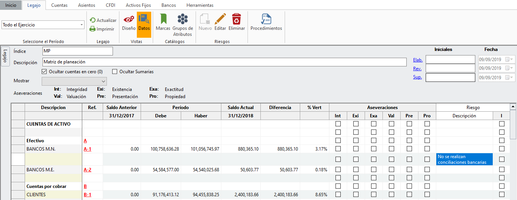The width and height of the screenshot is (517, 200).
Task: Open the Mostrar dropdown
Action: (103, 81)
